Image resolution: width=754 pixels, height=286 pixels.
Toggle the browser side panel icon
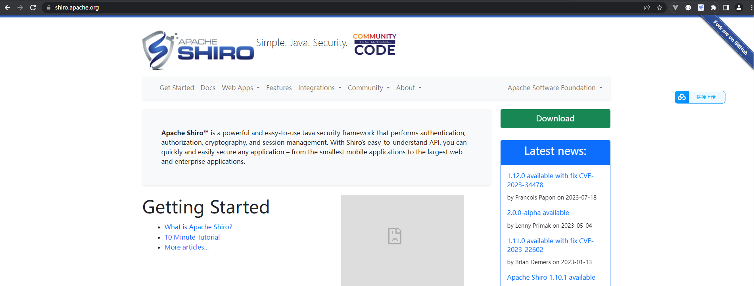(726, 8)
